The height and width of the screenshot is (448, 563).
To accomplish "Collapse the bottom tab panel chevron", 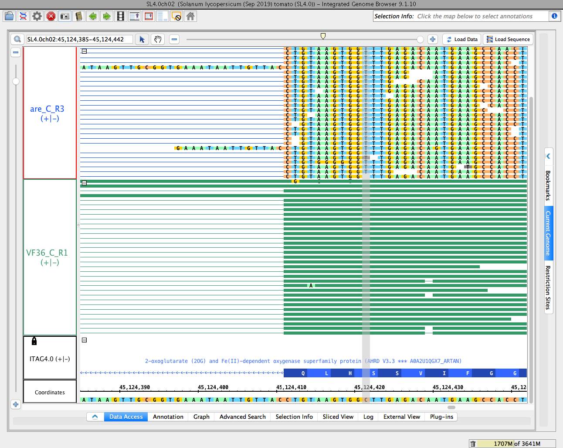I will [95, 417].
